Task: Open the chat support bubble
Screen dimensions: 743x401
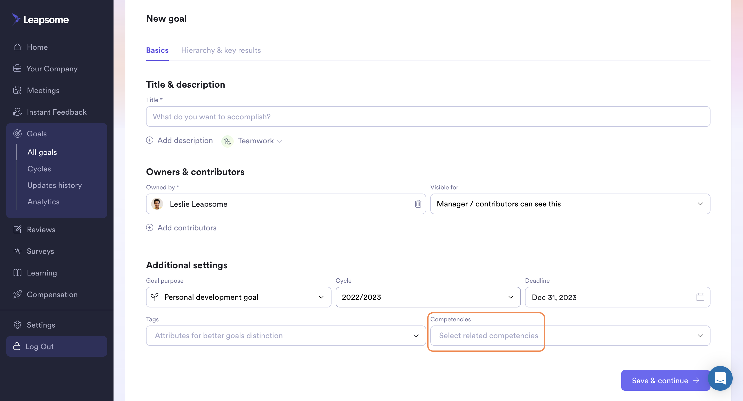Action: coord(720,378)
